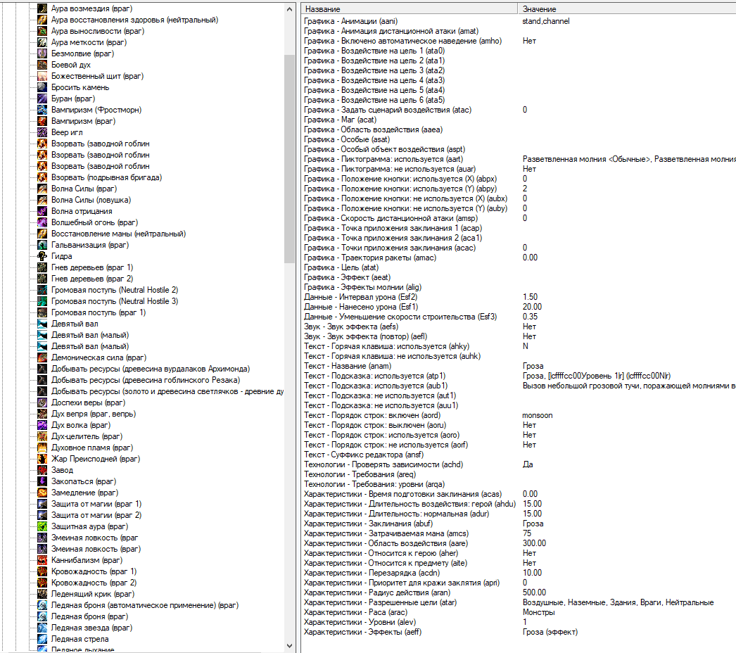Click the Название column header
Viewport: 736px width, 653px height.
409,9
